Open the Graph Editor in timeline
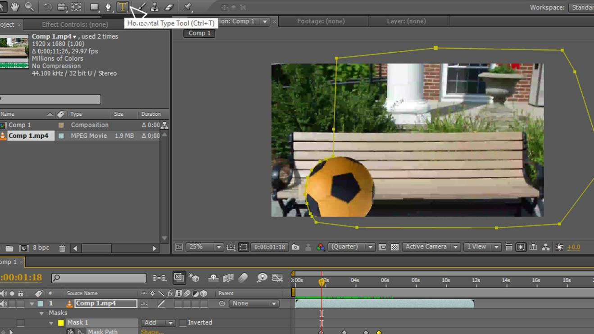 pos(277,278)
